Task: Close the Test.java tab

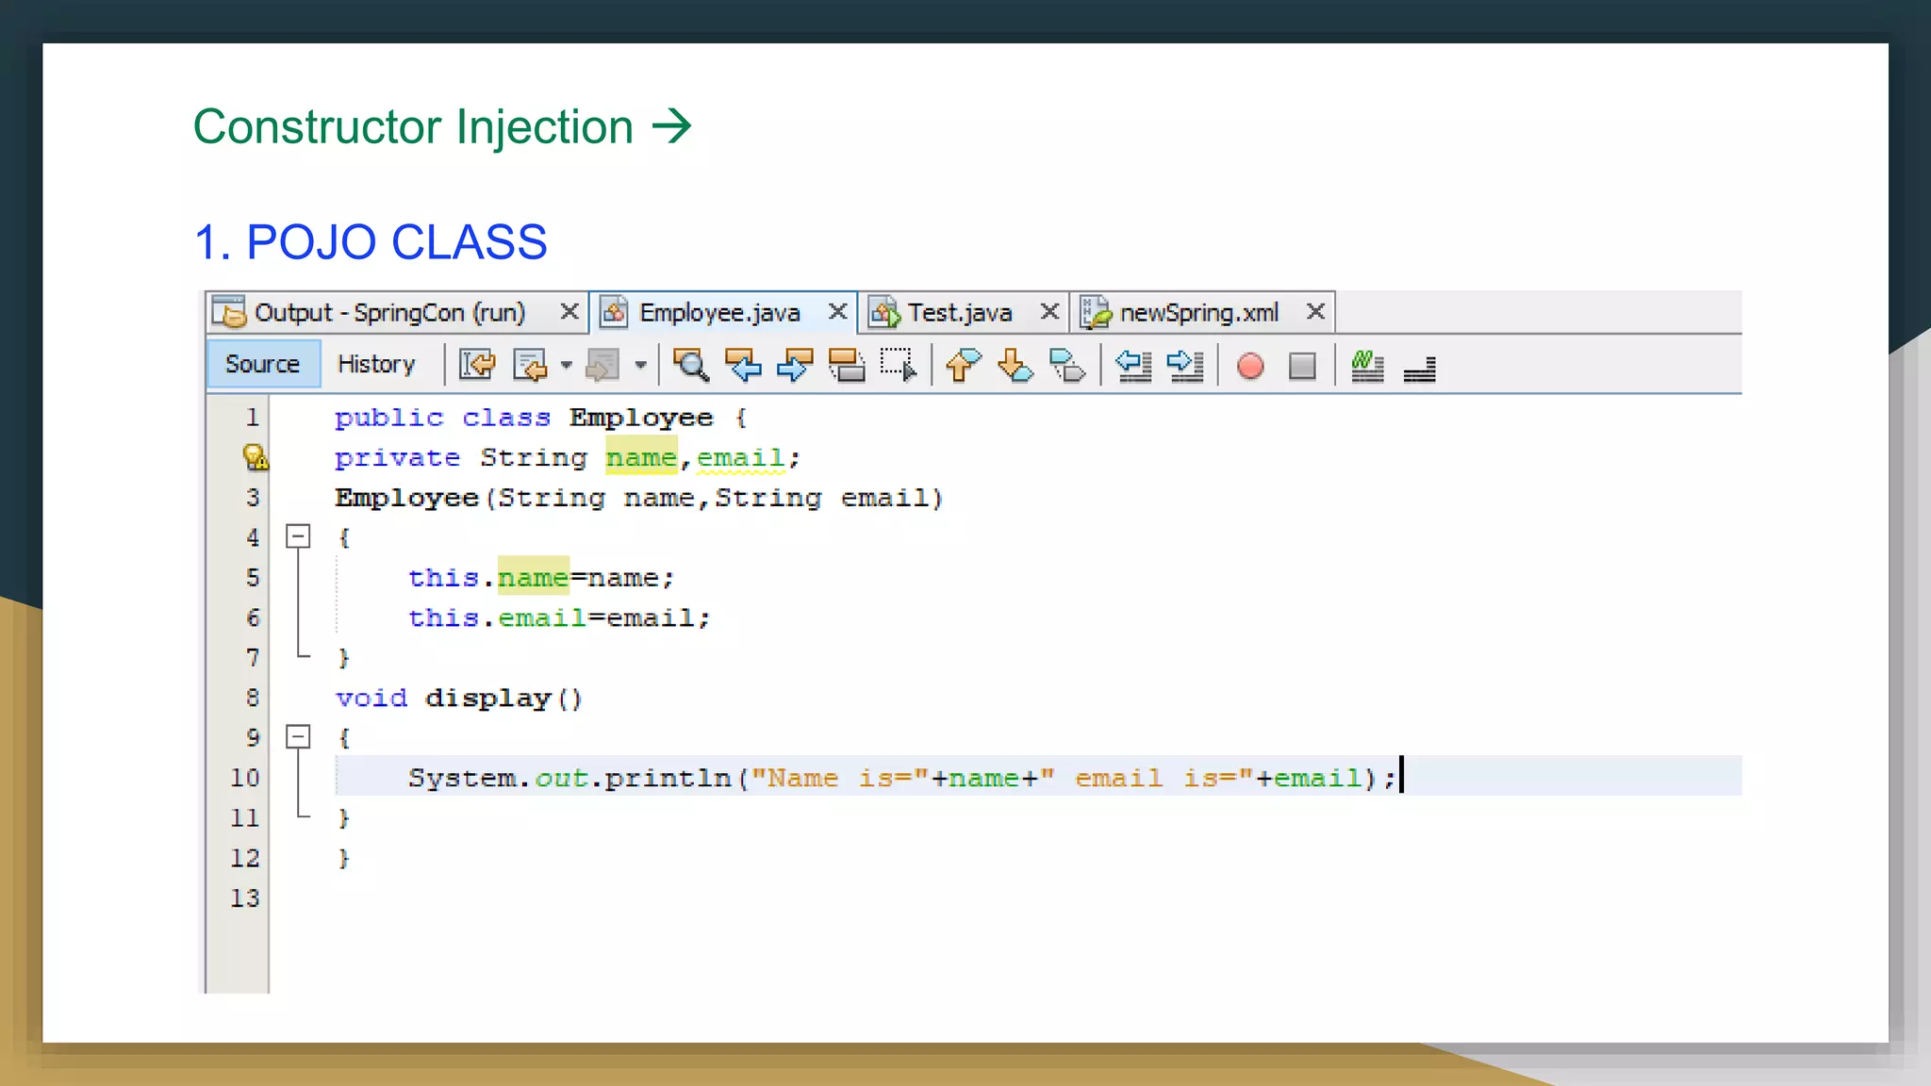Action: click(1049, 311)
